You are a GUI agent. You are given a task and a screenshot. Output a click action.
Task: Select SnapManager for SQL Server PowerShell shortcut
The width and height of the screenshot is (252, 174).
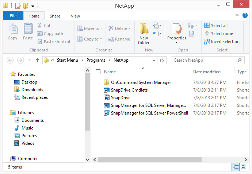[149, 113]
